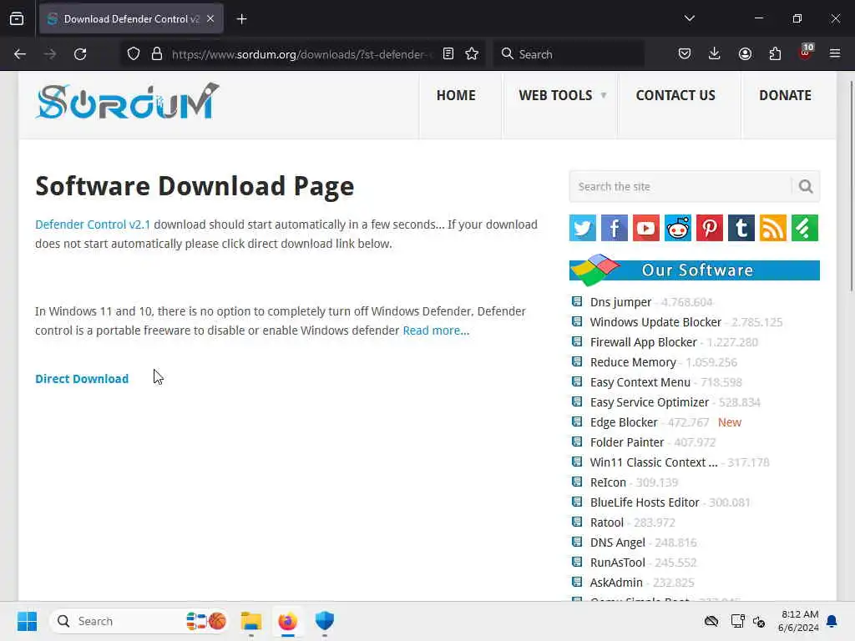Screen dimensions: 855x641
Task: Follow the Read more... link
Action: [x=436, y=331]
